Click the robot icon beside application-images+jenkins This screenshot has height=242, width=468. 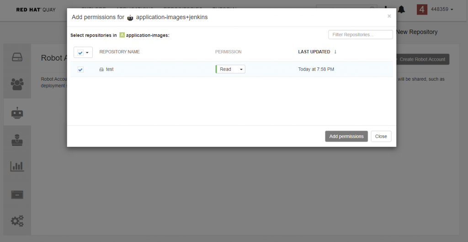coord(130,18)
